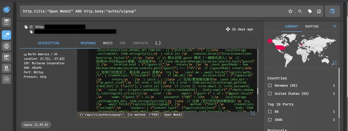Click the 'Open WebUI' match chip
Viewport: 348px width, 131px height.
[x=173, y=115]
